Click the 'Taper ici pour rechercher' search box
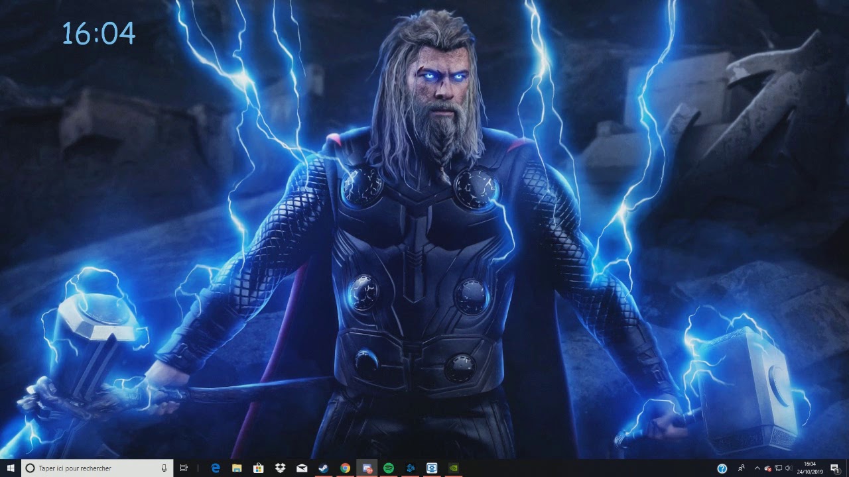The width and height of the screenshot is (849, 477). pos(98,468)
